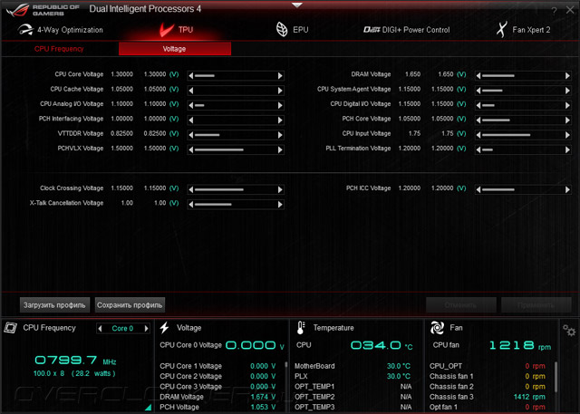Image resolution: width=580 pixels, height=414 pixels.
Task: Select previous core with left arrow
Action: pos(100,328)
